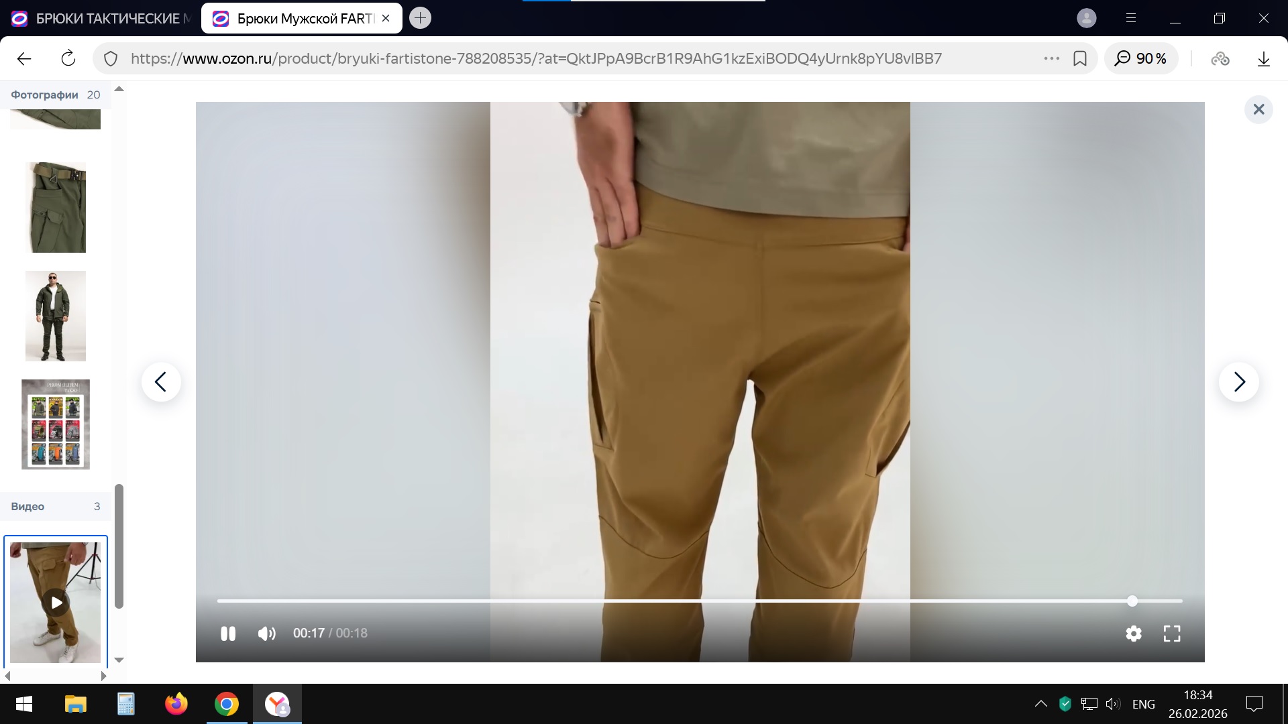Click the video progress bar

tap(671, 601)
